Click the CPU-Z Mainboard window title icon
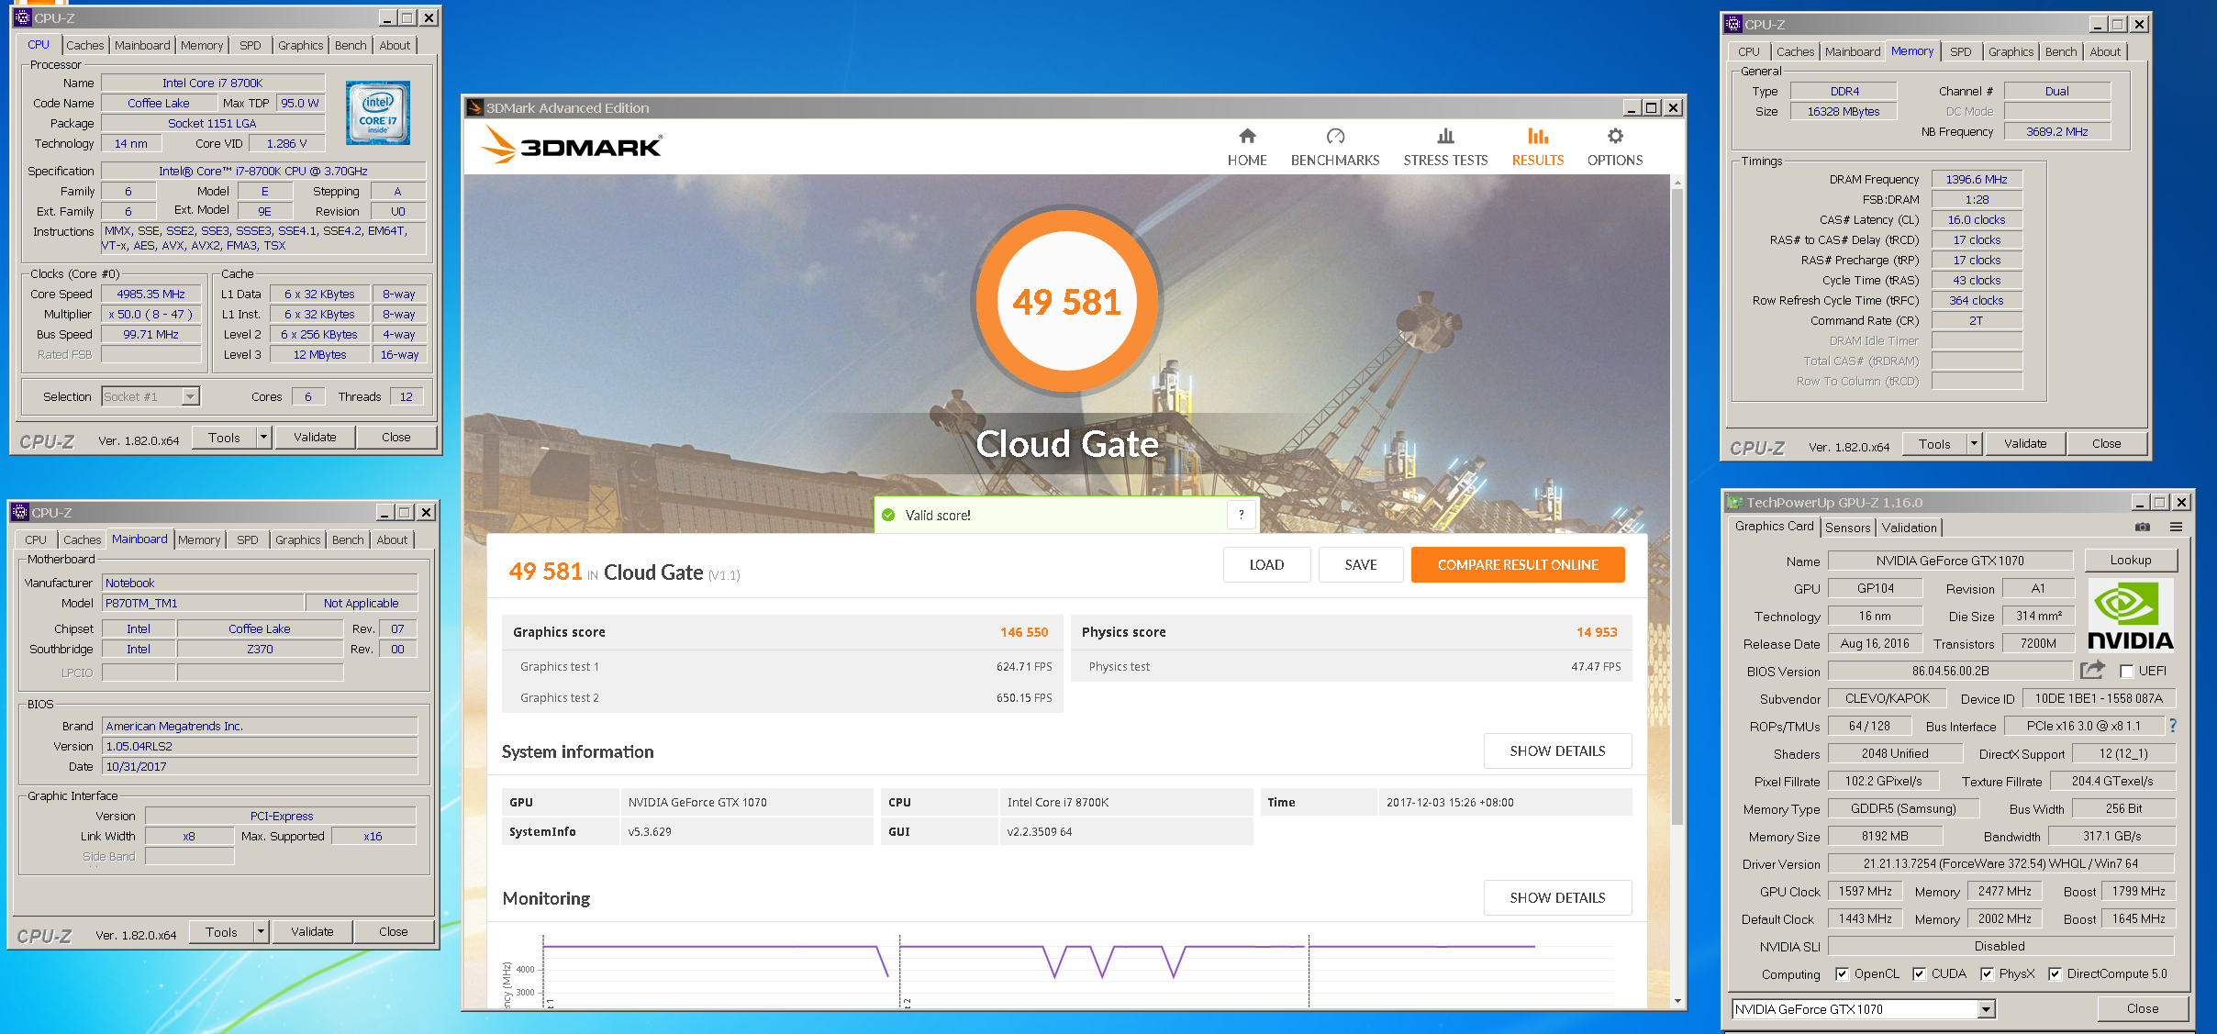The height and width of the screenshot is (1034, 2217). 20,512
